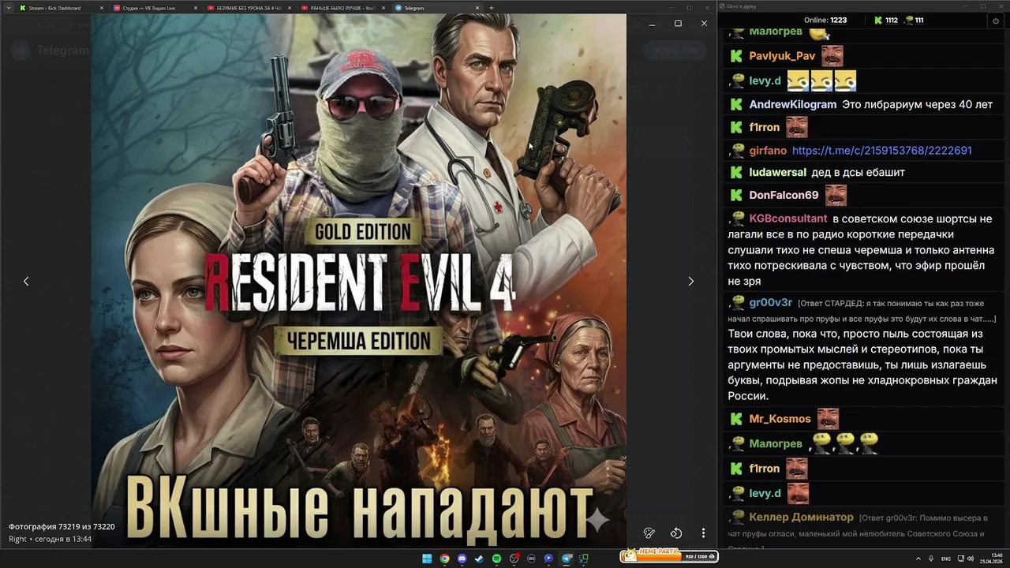
Task: Close the Telegram photo viewer
Action: [x=704, y=24]
